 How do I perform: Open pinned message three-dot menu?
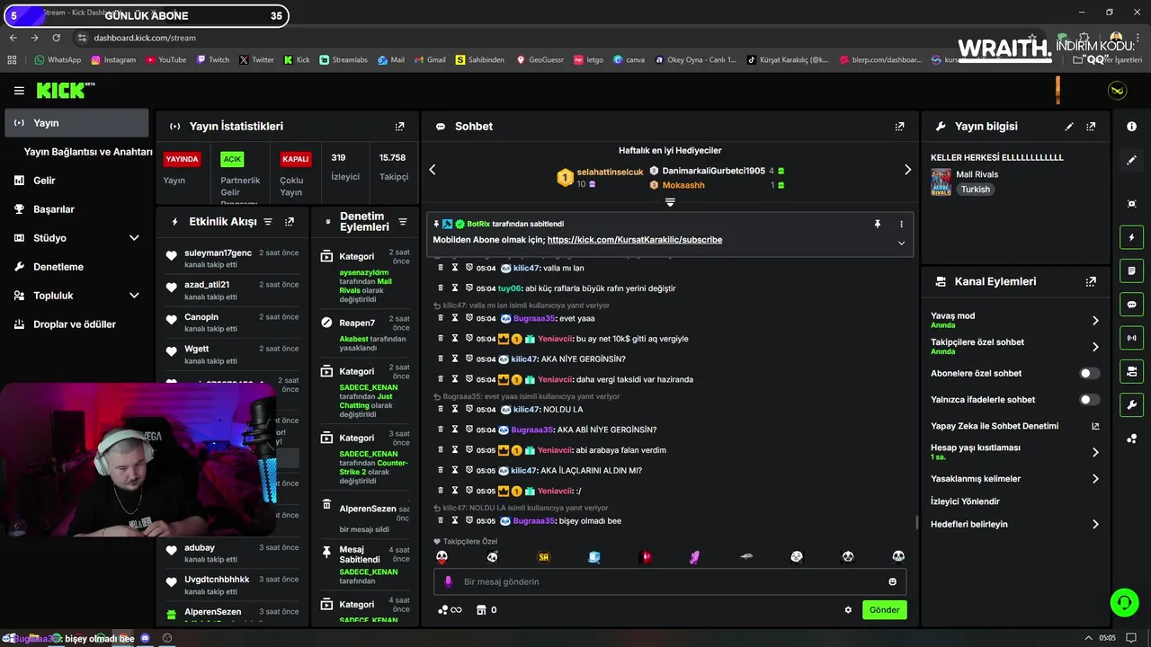(x=901, y=224)
